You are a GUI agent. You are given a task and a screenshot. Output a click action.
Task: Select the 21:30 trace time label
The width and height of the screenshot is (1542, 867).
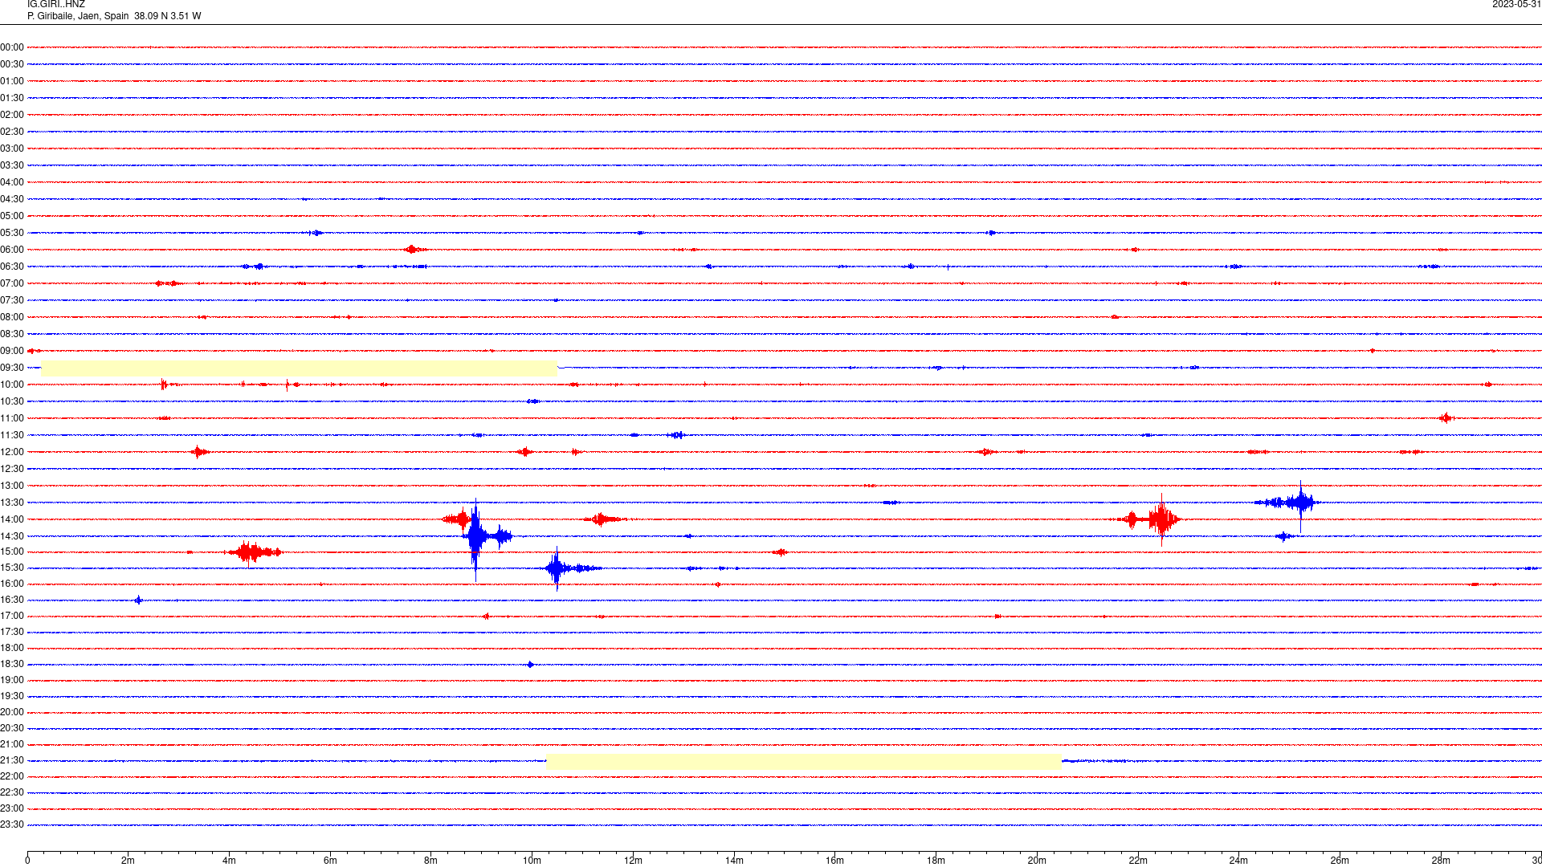click(12, 760)
